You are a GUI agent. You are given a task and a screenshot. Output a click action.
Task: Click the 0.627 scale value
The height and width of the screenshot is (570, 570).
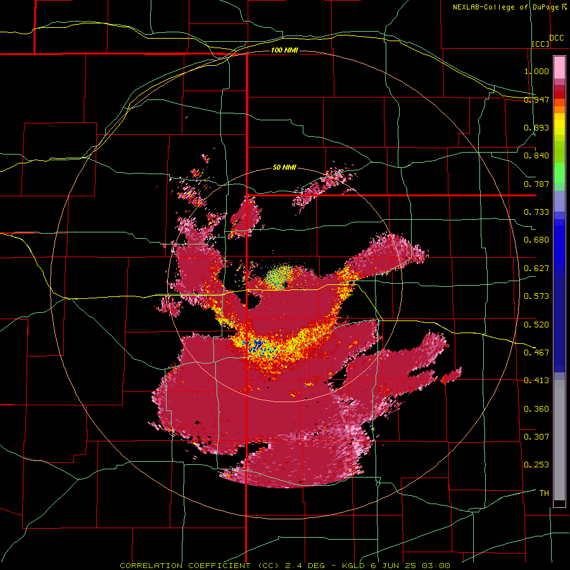click(536, 269)
